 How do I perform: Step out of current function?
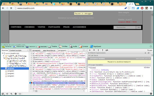[102, 50]
